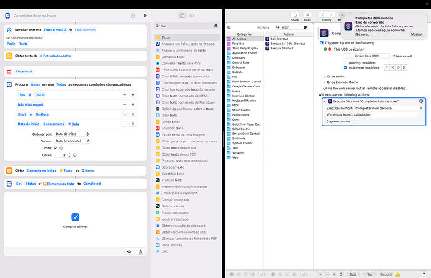This screenshot has height=278, width=431.
Task: Click the 'Stream Deck R1C1' key field
Action: point(367,56)
